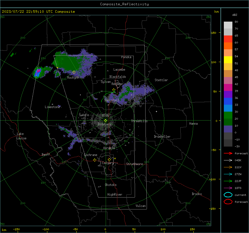This screenshot has height=233, width=249.
Task: Click the white 04DK arrow in legend
Action: pyautogui.click(x=228, y=160)
